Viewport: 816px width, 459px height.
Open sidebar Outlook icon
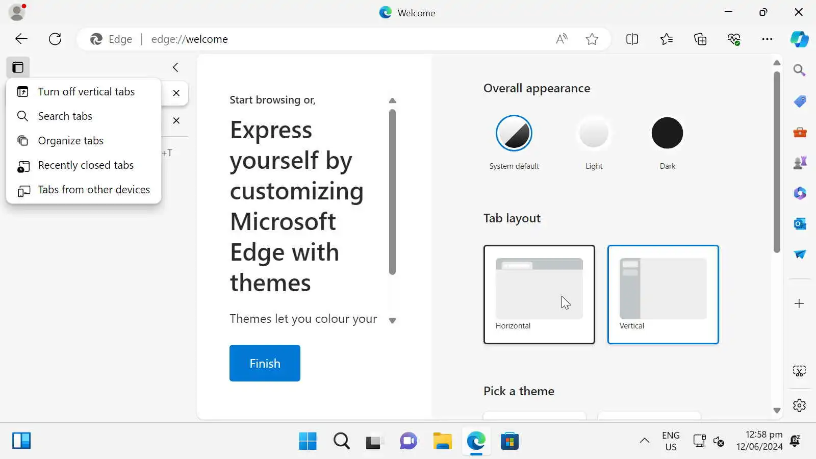(x=800, y=224)
